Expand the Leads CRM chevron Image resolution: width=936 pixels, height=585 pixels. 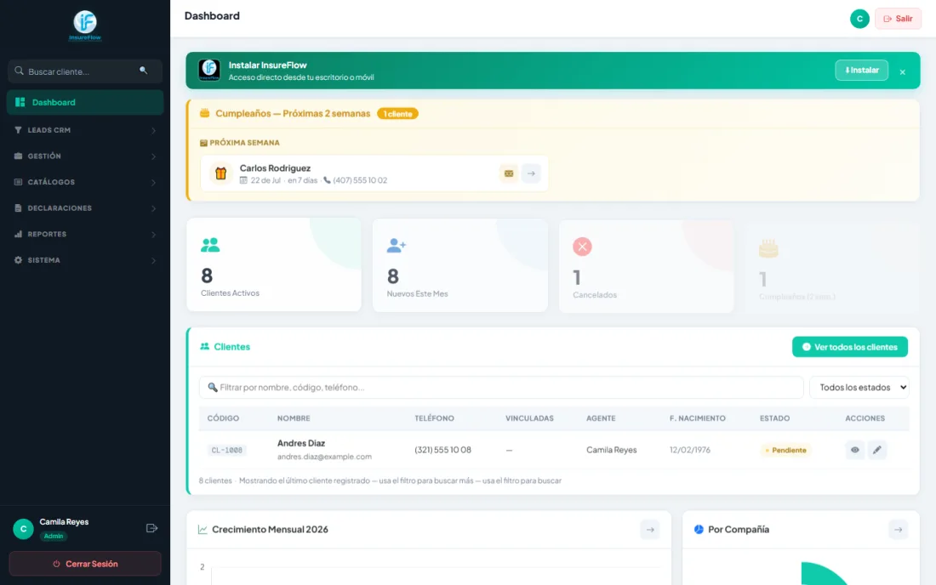(x=153, y=131)
